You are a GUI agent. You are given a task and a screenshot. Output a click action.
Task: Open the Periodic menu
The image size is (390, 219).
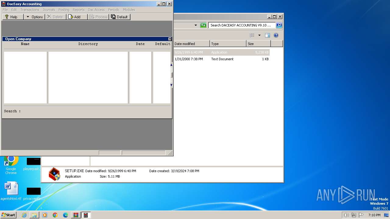coord(114,10)
